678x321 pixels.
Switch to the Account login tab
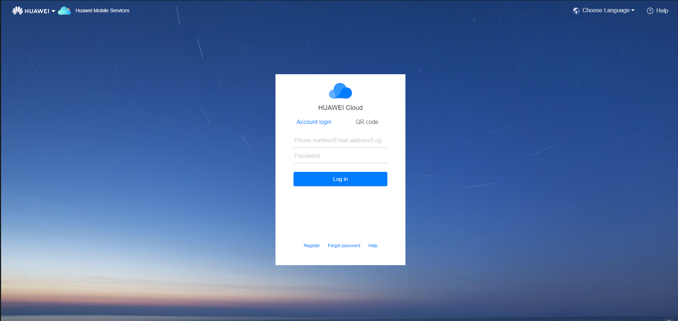click(314, 122)
